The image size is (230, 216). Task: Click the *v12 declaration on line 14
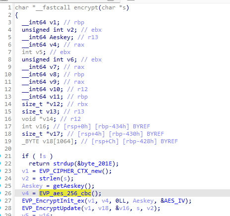point(53,104)
